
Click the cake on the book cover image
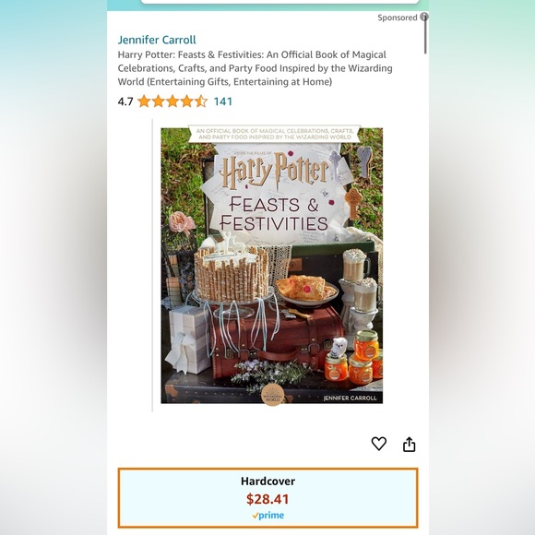(x=231, y=272)
